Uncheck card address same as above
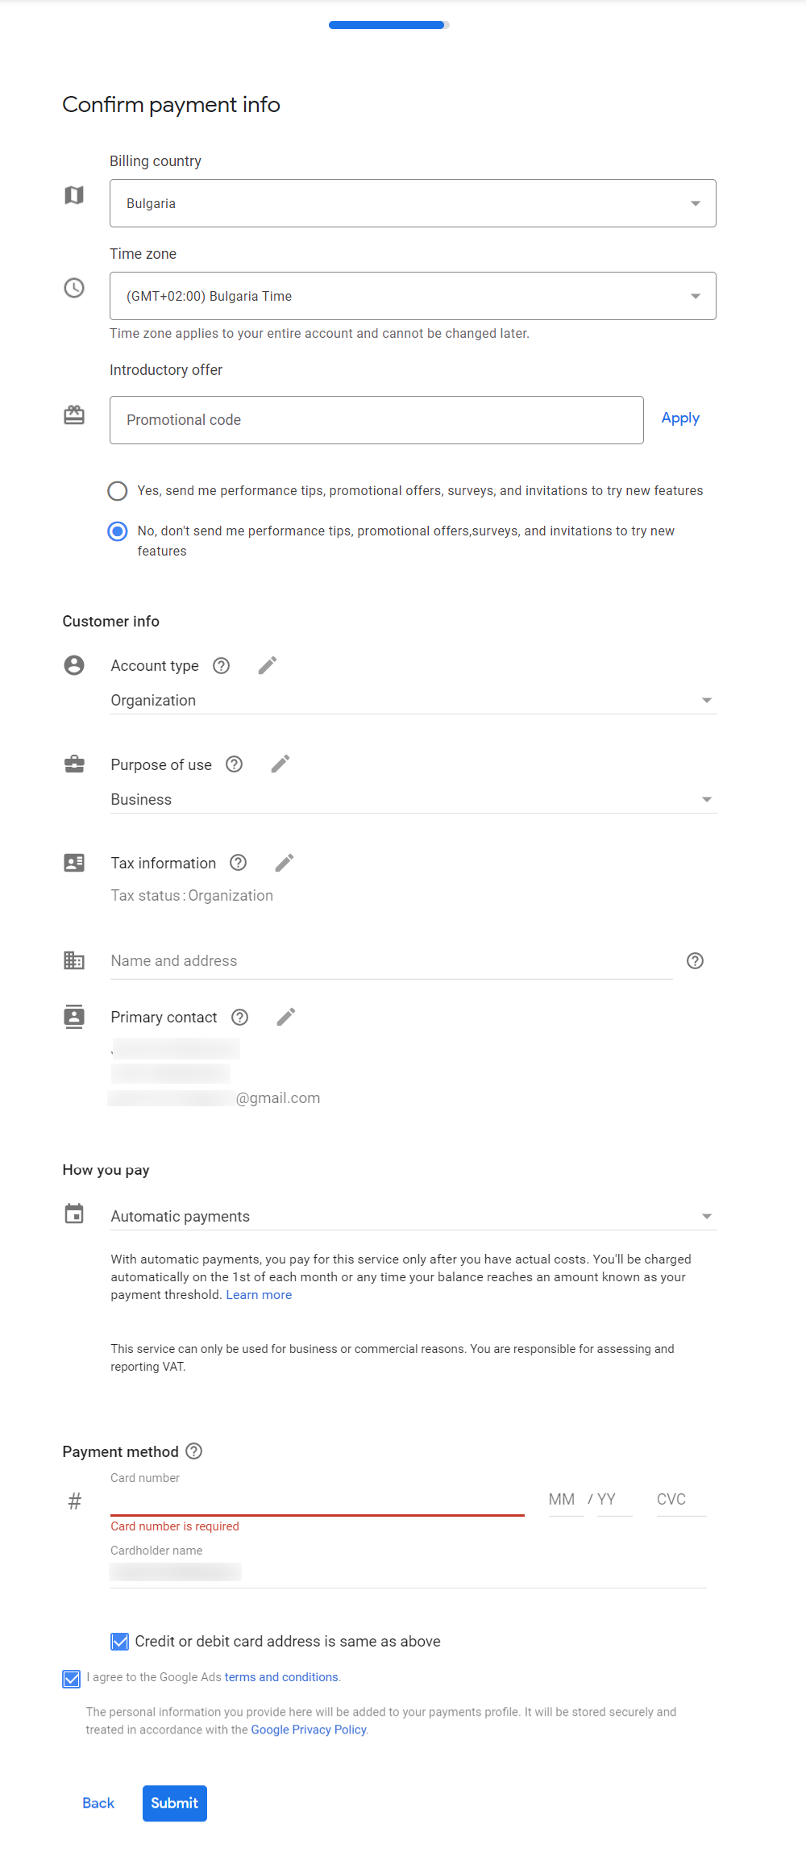The image size is (806, 1861). point(120,1642)
